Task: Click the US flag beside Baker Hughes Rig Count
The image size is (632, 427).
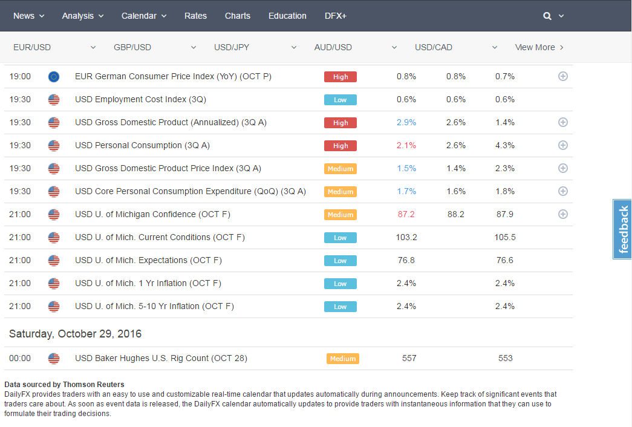Action: click(54, 359)
